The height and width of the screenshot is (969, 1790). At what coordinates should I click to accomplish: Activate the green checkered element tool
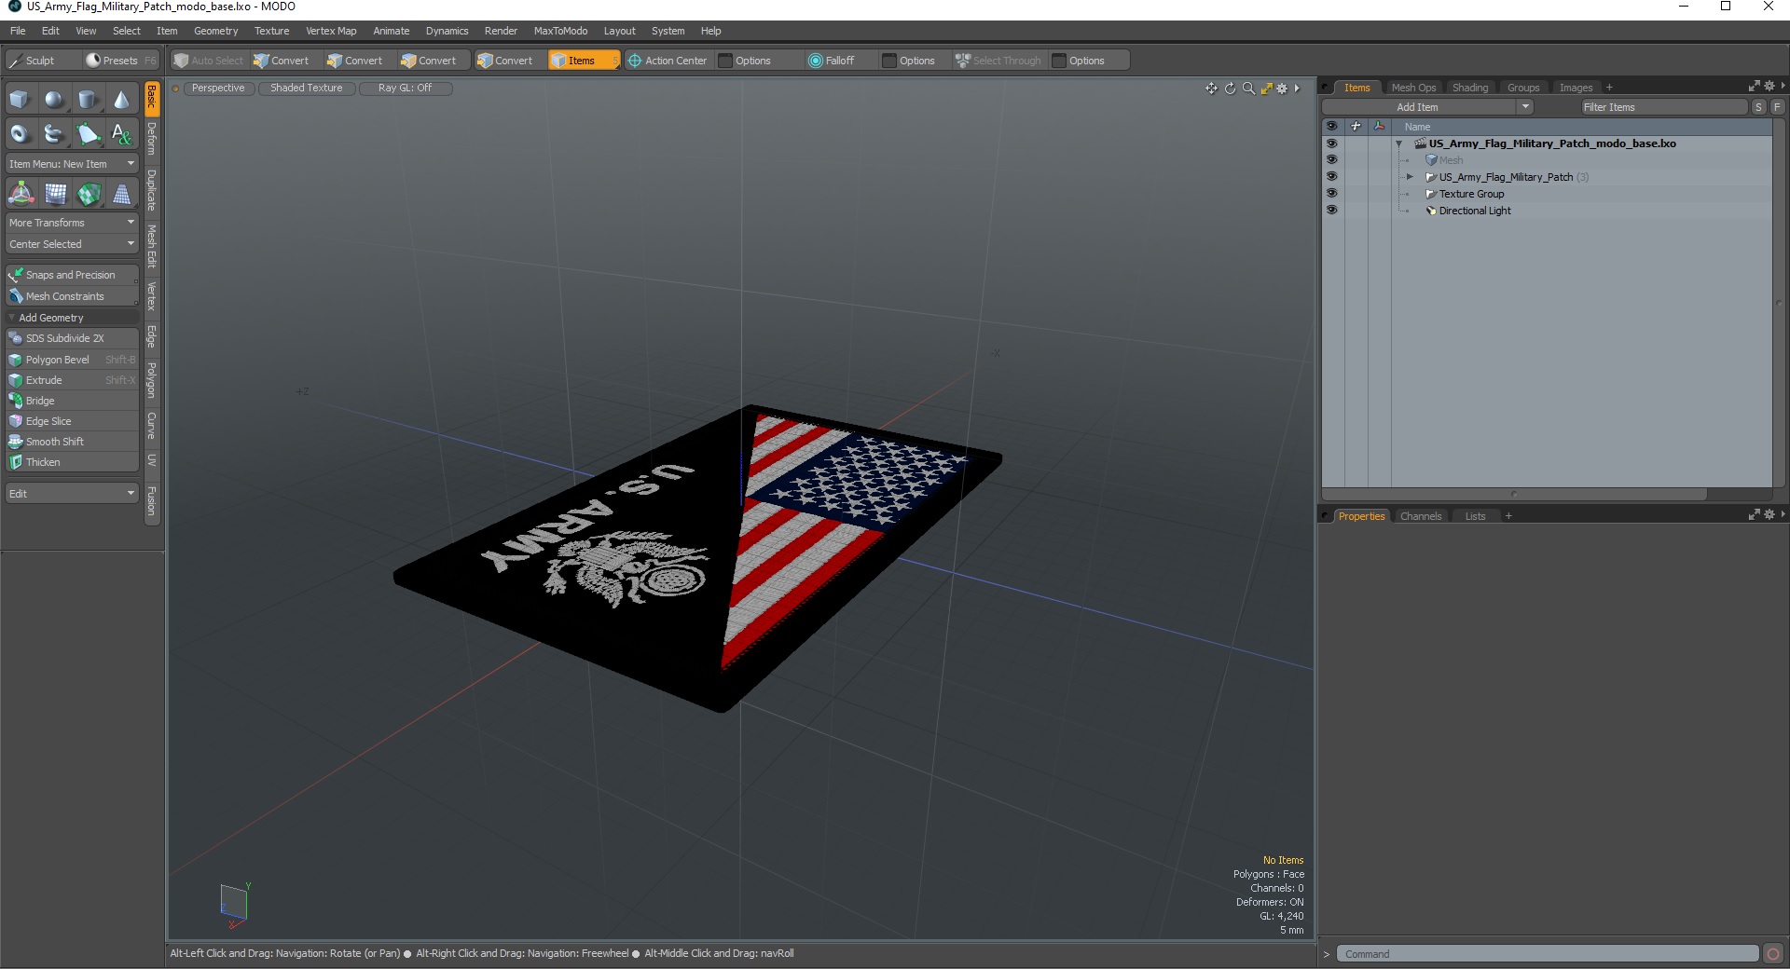[89, 194]
